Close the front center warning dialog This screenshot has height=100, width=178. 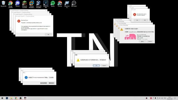pyautogui.click(x=108, y=55)
